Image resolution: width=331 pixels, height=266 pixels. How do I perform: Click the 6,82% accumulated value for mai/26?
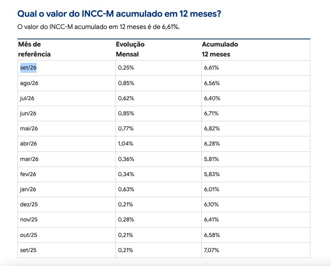[x=212, y=128]
